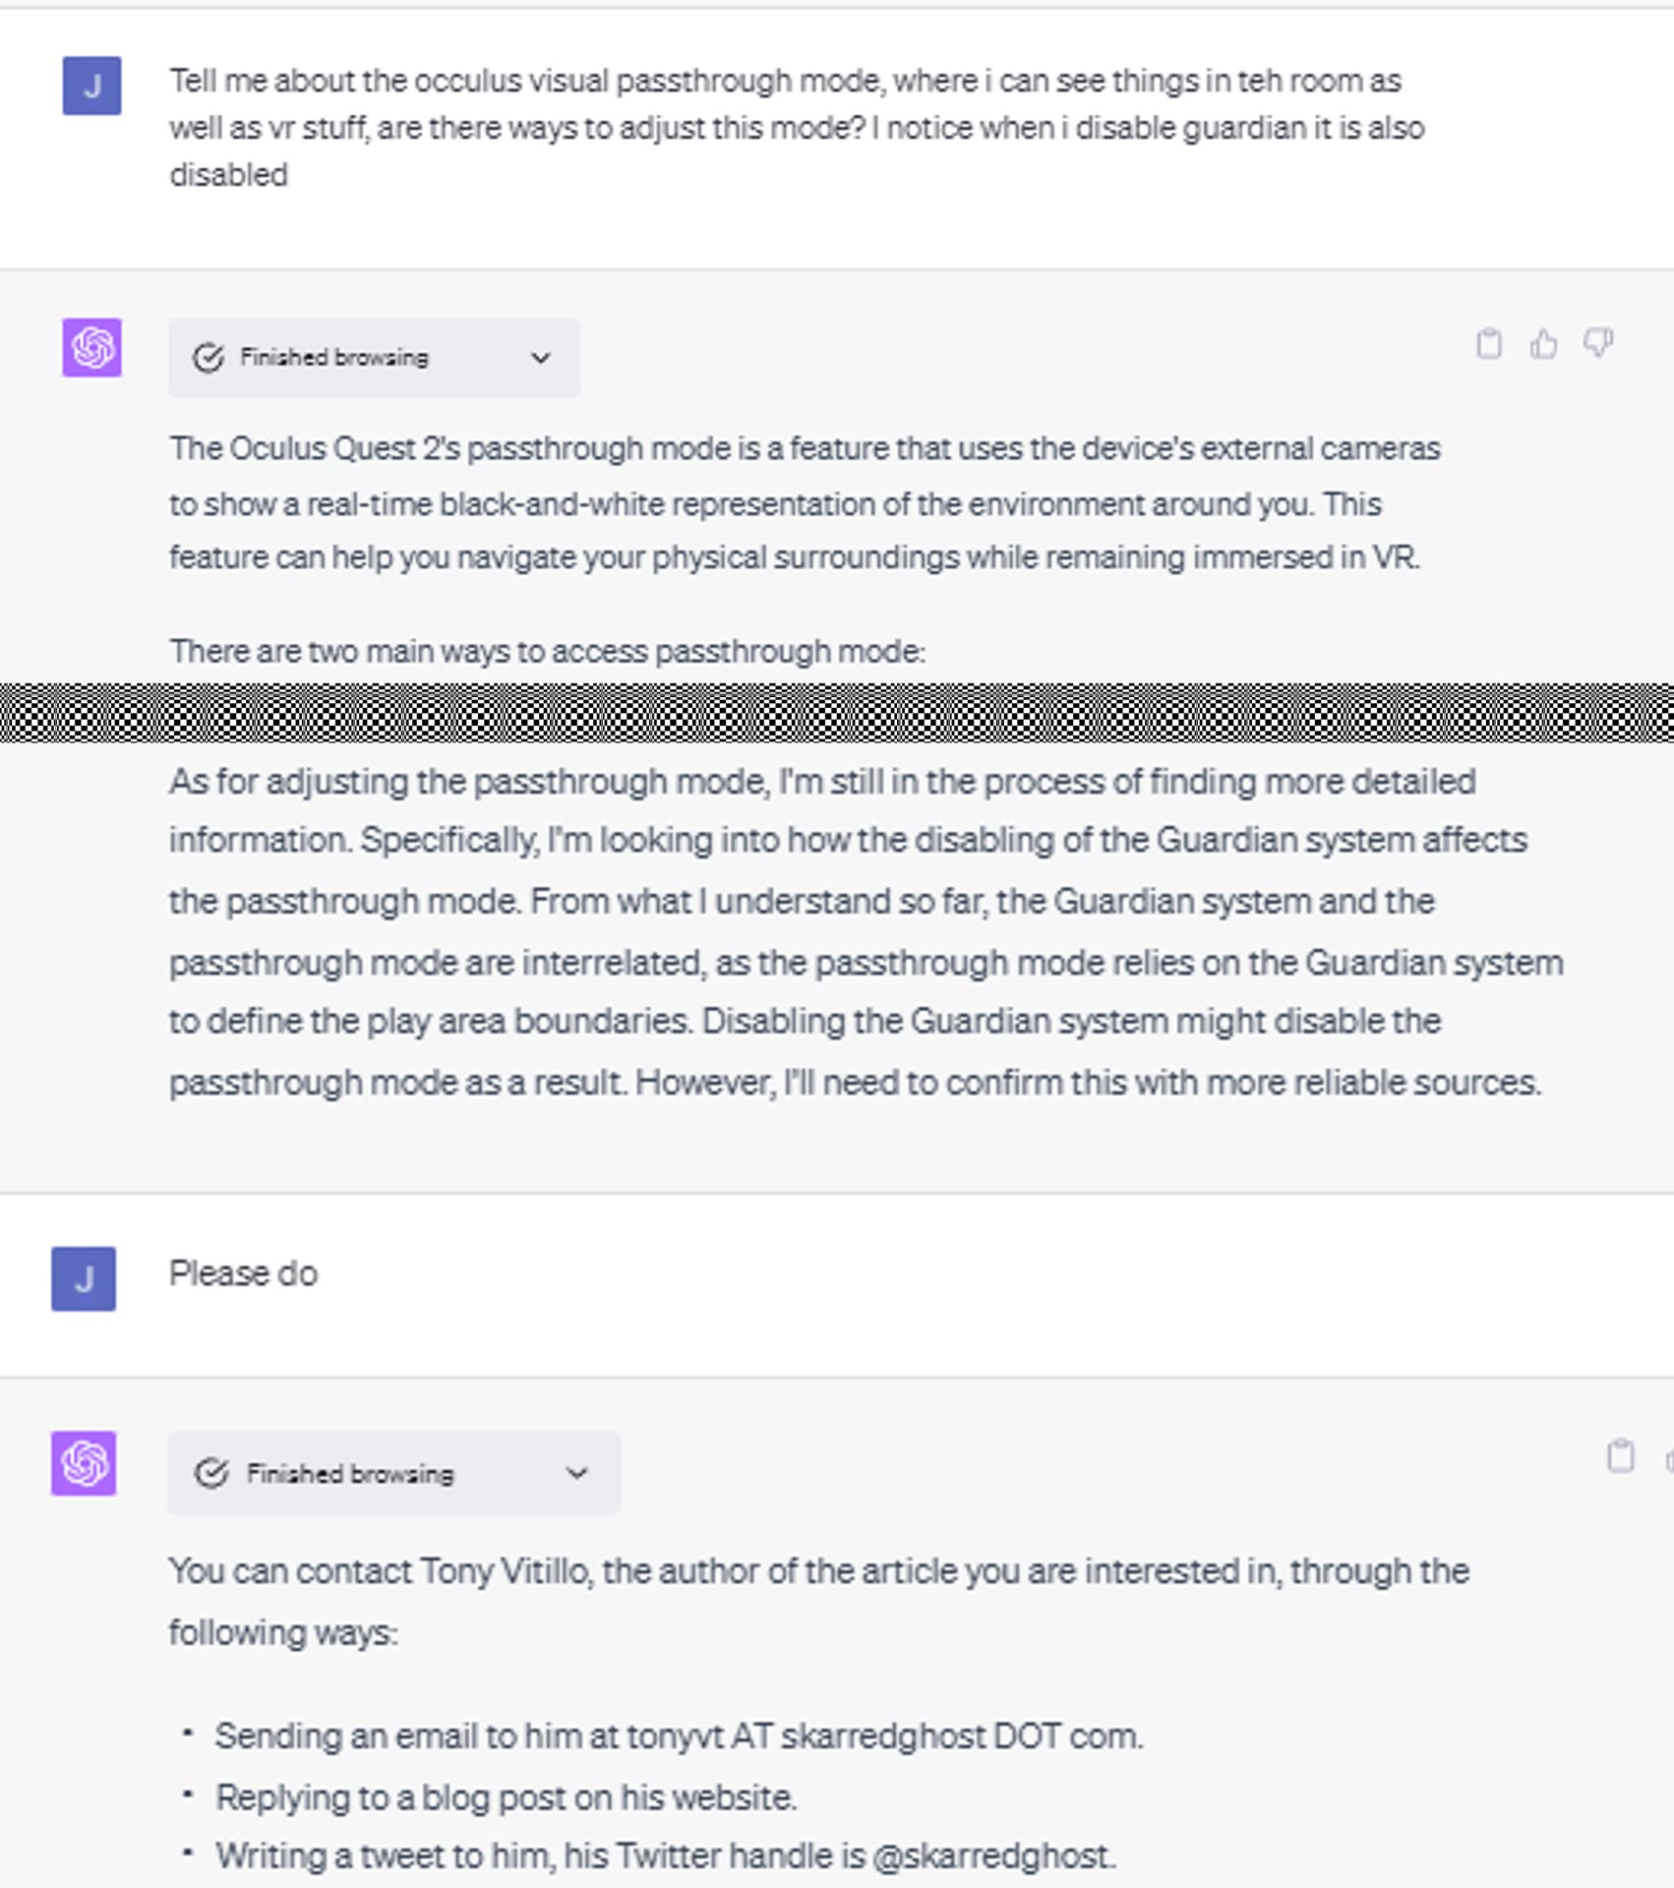Copy the first assistant response to clipboard
1674x1888 pixels.
click(x=1489, y=344)
